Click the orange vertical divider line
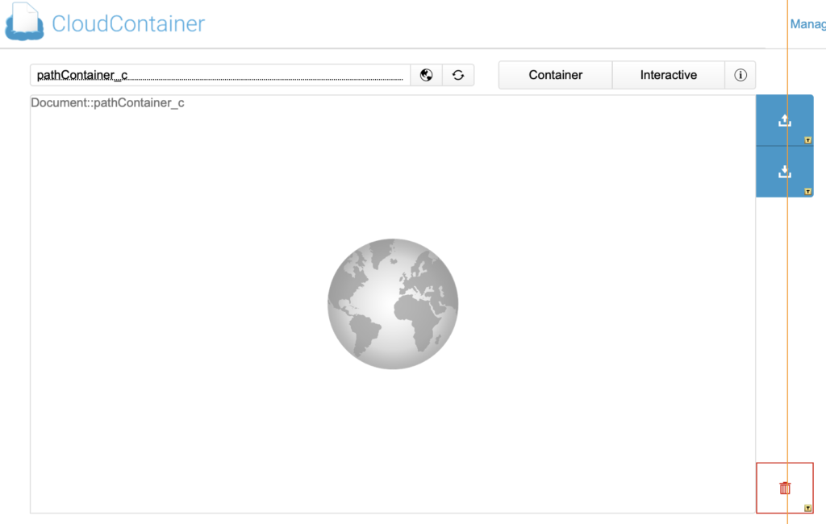The height and width of the screenshot is (524, 826). pyautogui.click(x=787, y=322)
